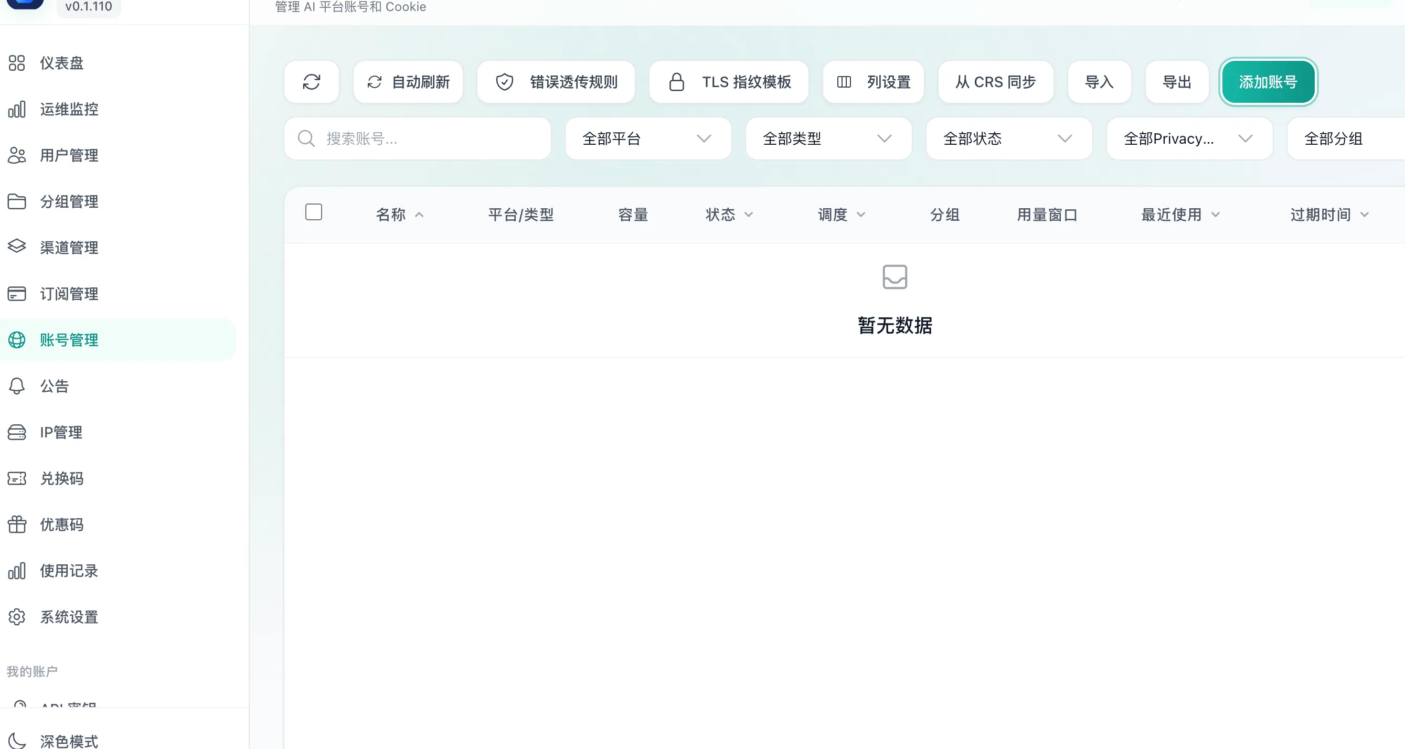Click the 优惠码 gift icon
The image size is (1405, 749).
pos(17,525)
